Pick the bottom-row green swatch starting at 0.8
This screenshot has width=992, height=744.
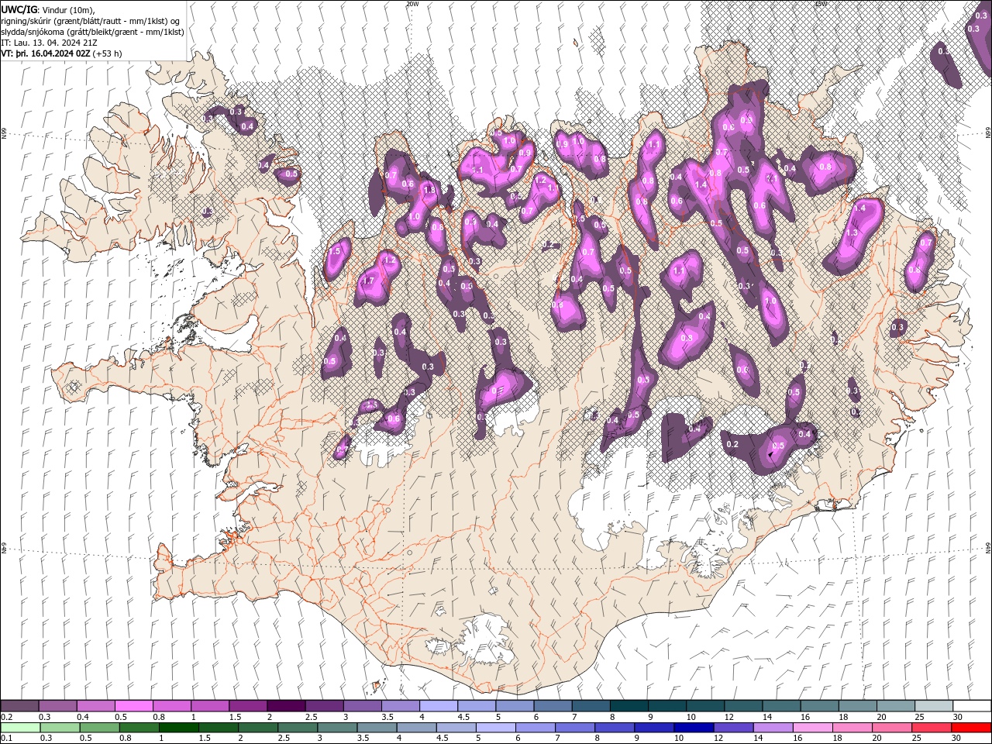coord(139,728)
